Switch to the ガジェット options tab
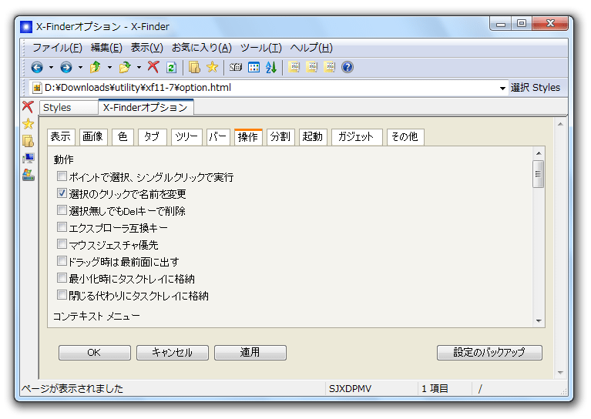591x419 pixels. tap(357, 137)
